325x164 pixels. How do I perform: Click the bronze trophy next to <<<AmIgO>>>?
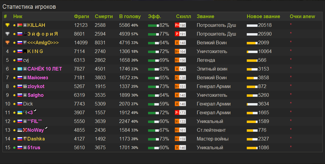click(8, 43)
